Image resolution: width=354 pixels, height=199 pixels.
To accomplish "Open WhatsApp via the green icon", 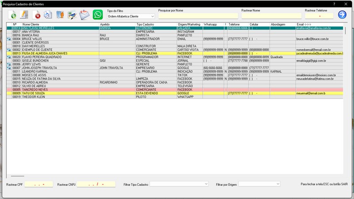I will pyautogui.click(x=98, y=15).
